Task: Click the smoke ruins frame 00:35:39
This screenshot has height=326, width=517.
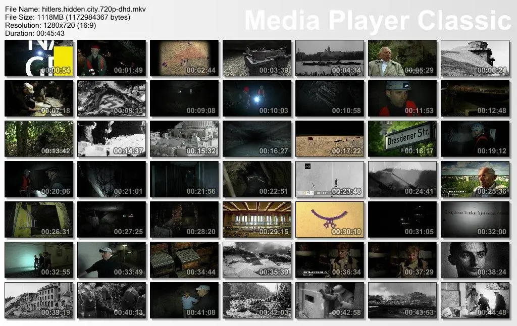Action: click(x=257, y=260)
